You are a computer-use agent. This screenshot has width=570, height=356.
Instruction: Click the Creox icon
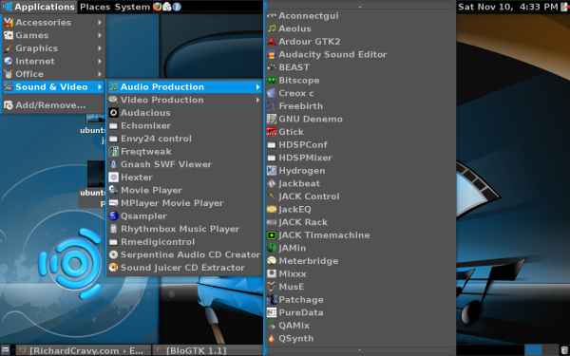click(x=272, y=93)
